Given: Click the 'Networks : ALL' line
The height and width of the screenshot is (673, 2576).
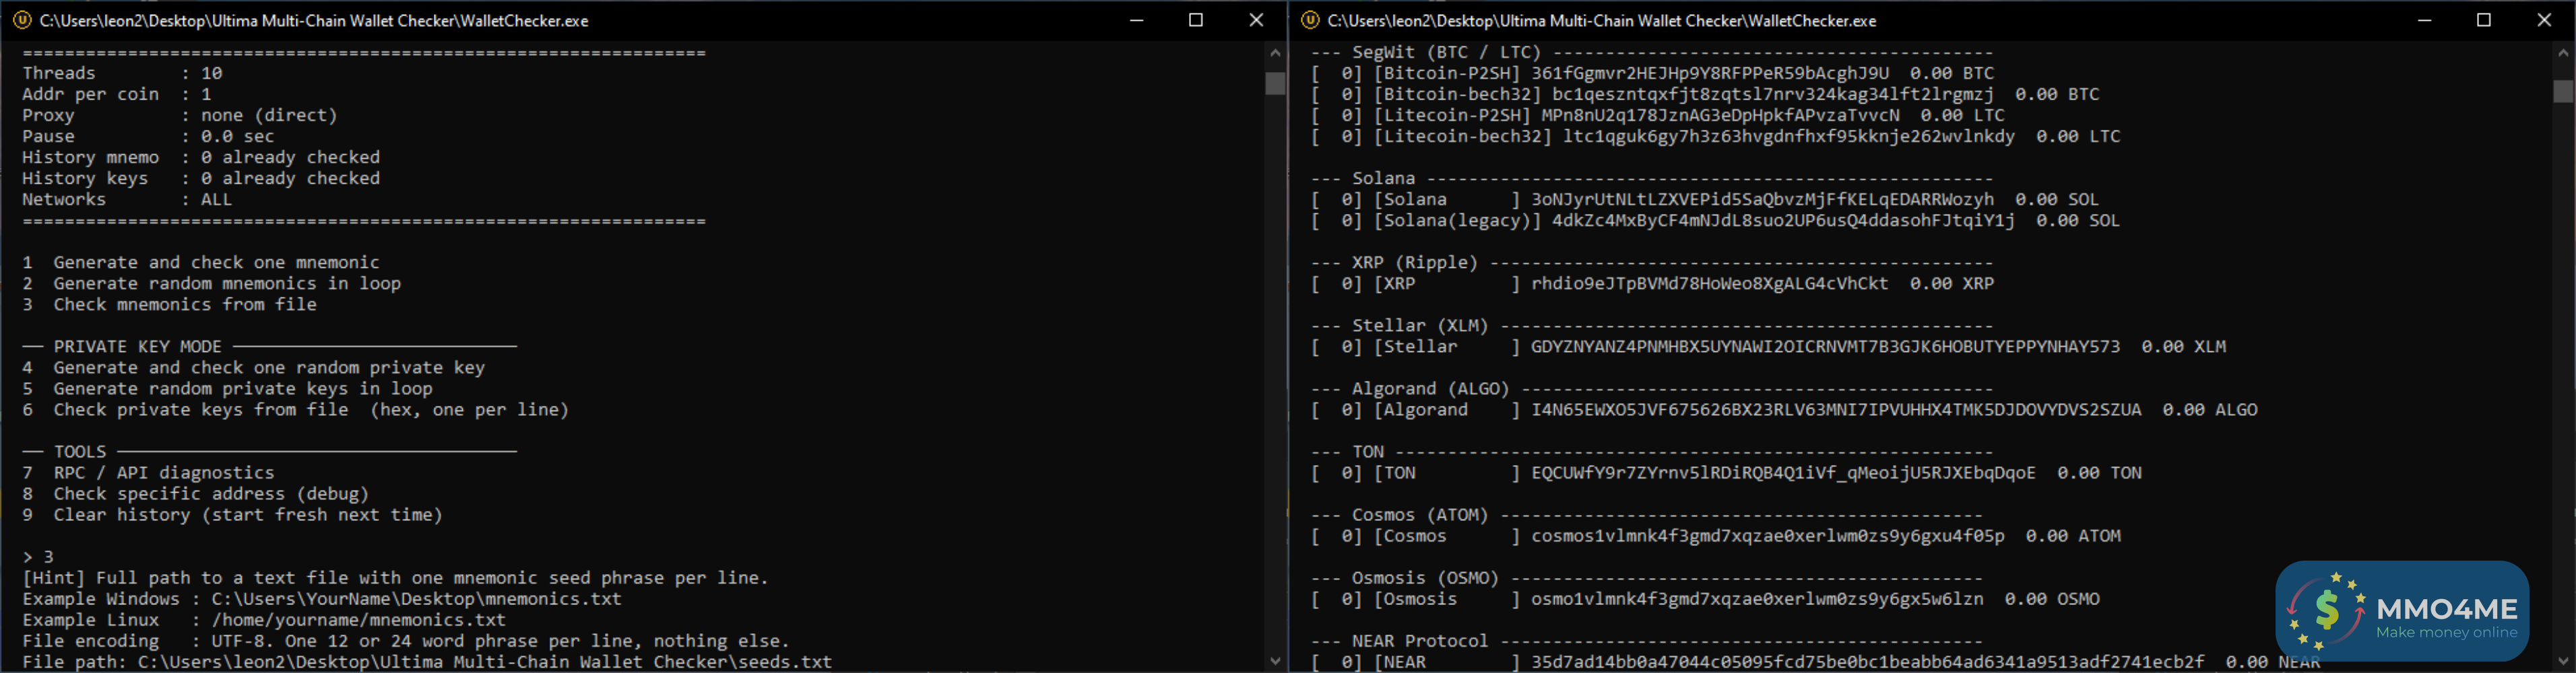Looking at the screenshot, I should (127, 199).
